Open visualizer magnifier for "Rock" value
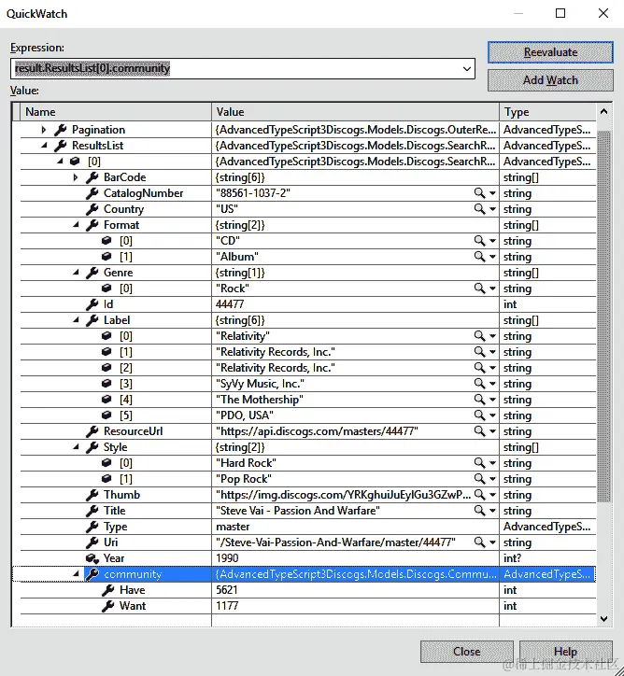Screen dimensions: 624x676 click(479, 288)
